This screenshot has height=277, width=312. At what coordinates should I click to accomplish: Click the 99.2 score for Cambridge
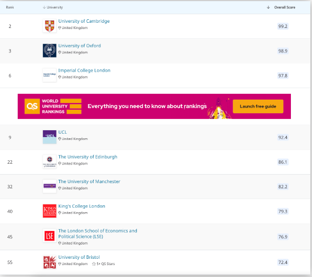pyautogui.click(x=283, y=26)
